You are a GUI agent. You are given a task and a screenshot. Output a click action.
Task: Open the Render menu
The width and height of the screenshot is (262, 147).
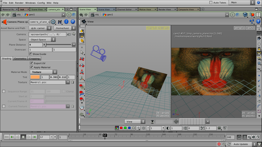pos(19,3)
